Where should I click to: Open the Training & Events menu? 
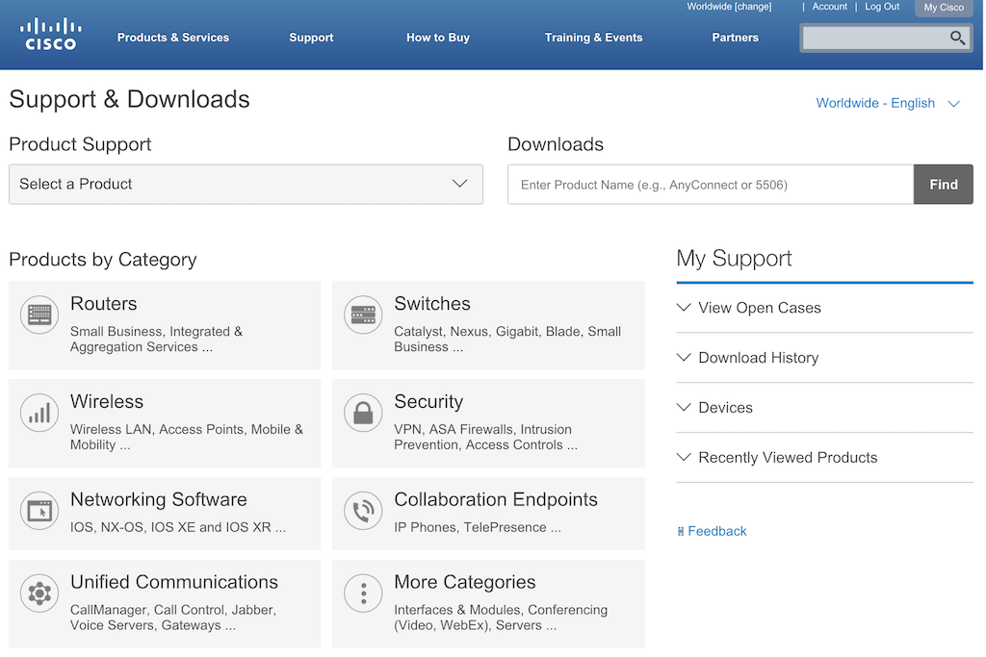[593, 38]
